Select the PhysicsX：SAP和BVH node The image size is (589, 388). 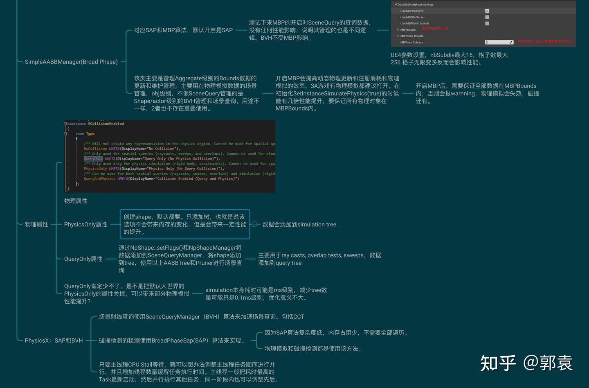(x=54, y=340)
